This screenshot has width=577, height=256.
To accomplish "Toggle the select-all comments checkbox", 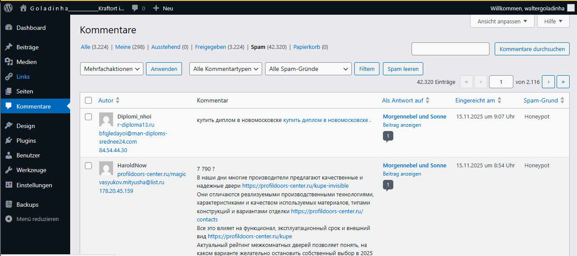I will coord(88,100).
